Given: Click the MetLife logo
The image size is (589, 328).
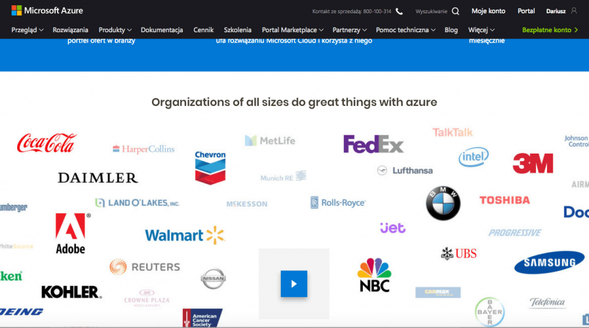Looking at the screenshot, I should [x=270, y=140].
